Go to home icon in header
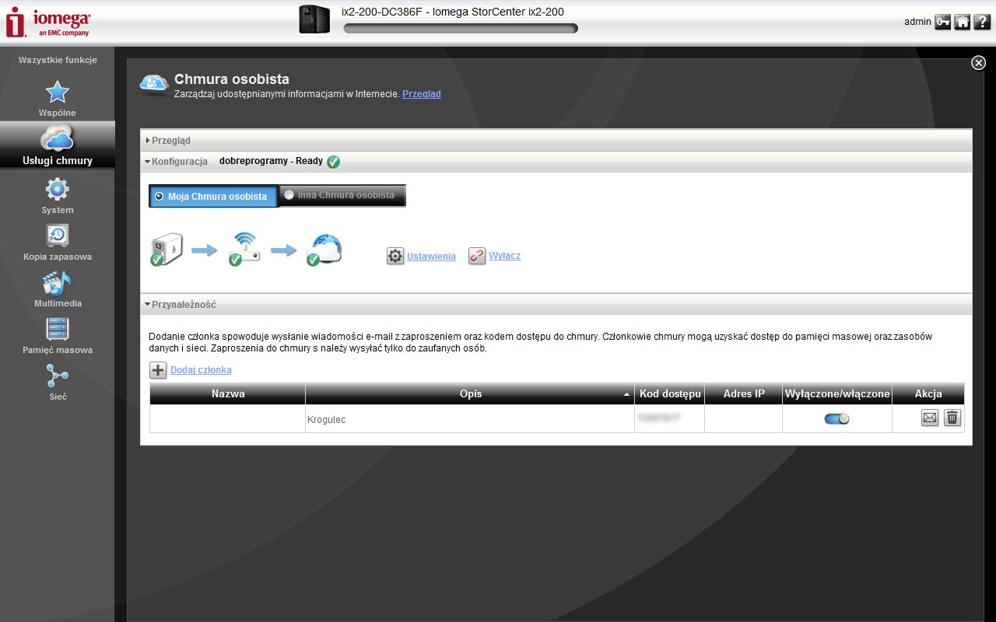 (x=963, y=22)
